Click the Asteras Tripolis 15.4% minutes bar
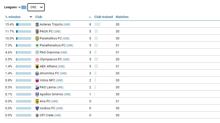 [x=24, y=24]
